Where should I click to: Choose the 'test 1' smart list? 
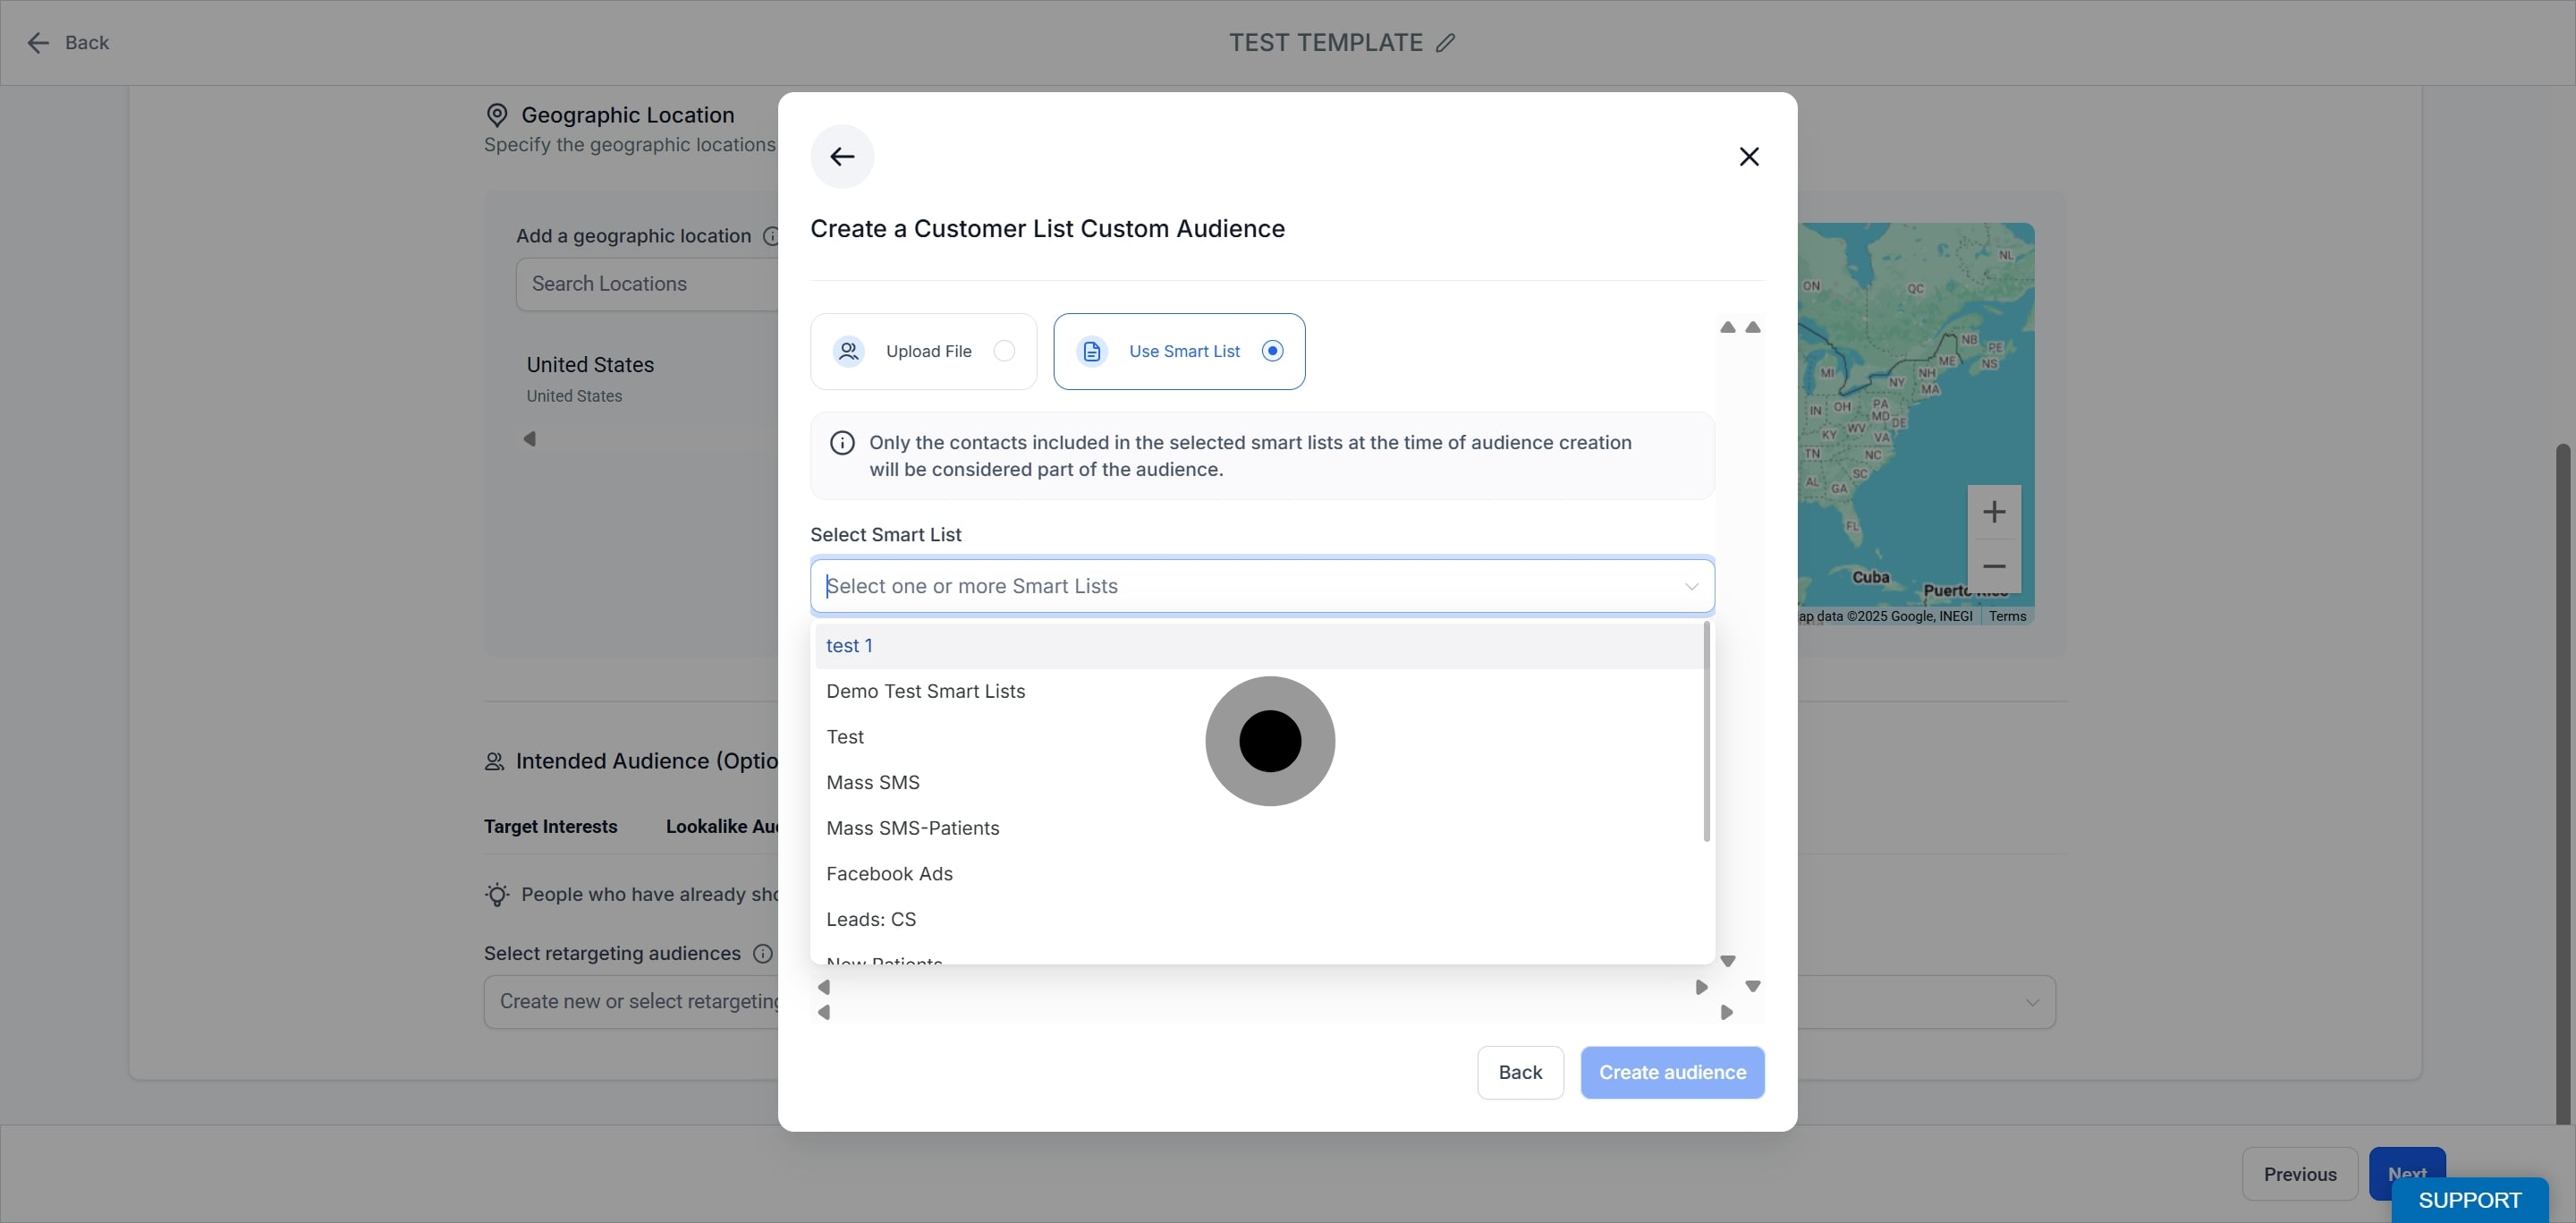(x=1259, y=646)
